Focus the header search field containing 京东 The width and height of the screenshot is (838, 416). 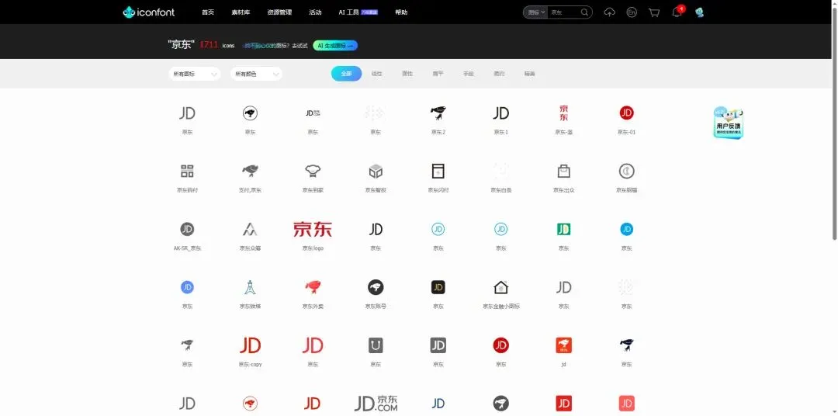563,12
